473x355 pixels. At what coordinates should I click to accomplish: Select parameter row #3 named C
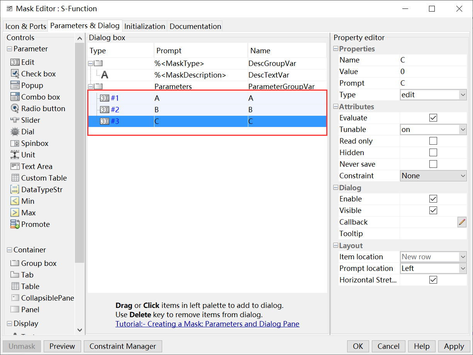pos(207,121)
